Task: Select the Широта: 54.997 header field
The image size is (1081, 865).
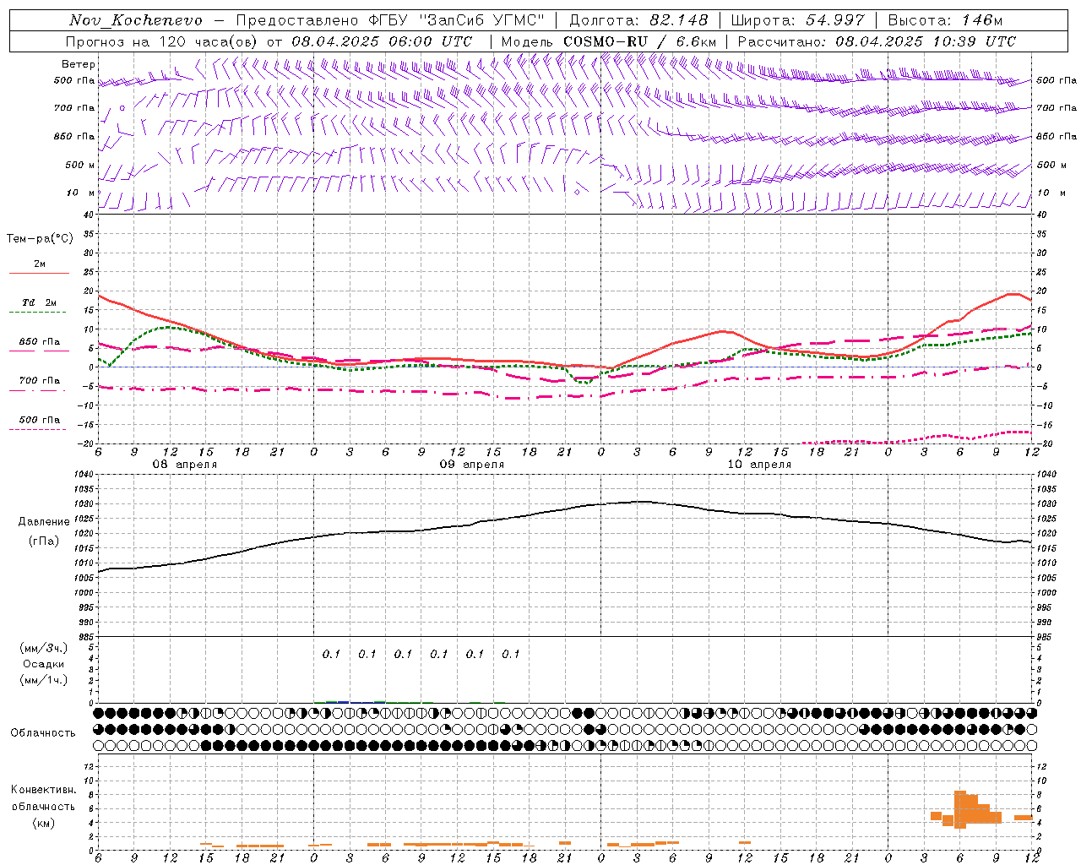Action: 798,20
